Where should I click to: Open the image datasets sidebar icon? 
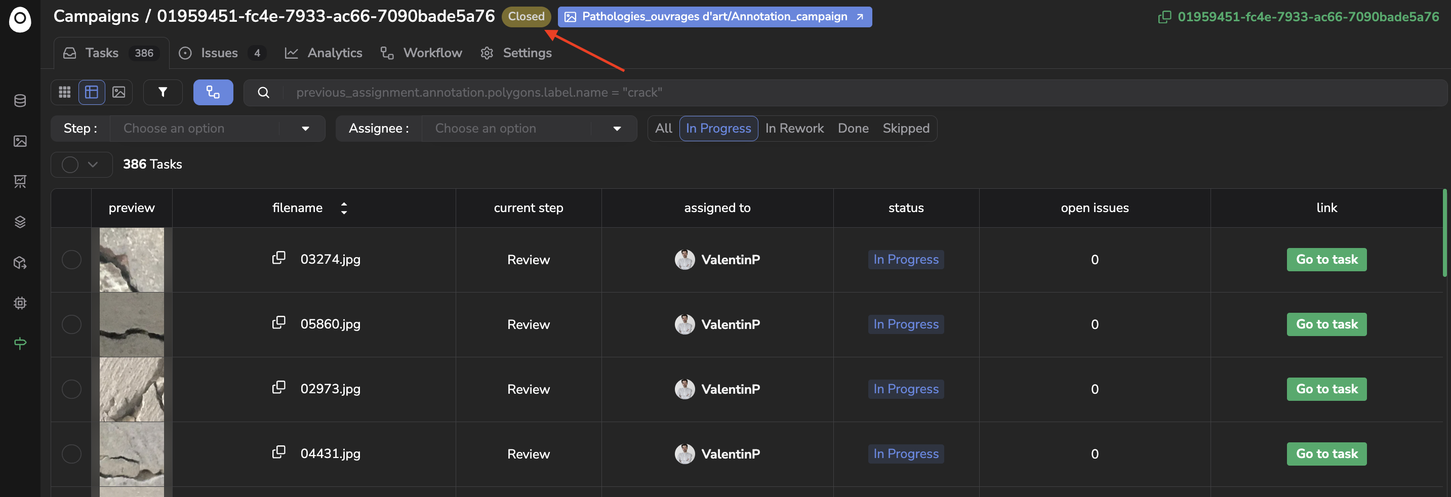(x=20, y=141)
